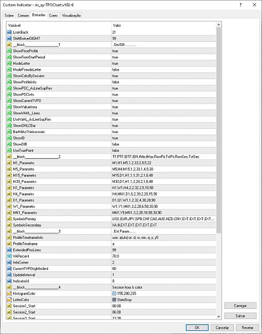Screen dimensions: 262x334
Task: Select the SymbolsSecondary row label
Action: pyautogui.click(x=27, y=225)
